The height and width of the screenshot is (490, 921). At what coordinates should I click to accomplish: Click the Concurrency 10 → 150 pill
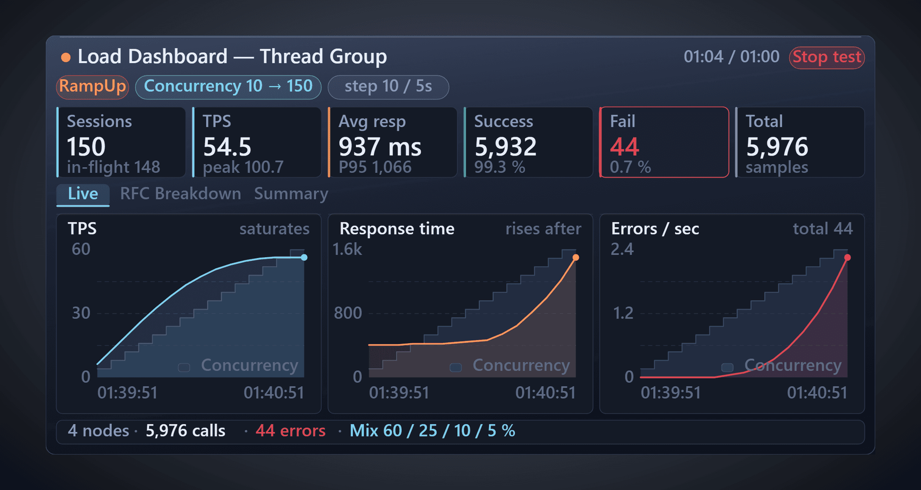click(228, 87)
